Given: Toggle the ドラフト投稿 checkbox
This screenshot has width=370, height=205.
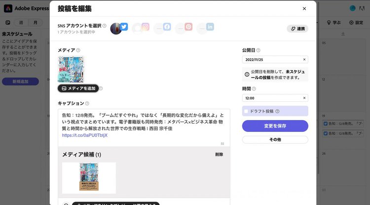Looking at the screenshot, I should (x=247, y=111).
